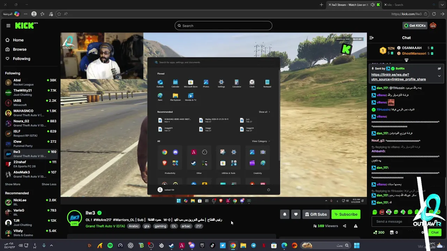The width and height of the screenshot is (447, 251).
Task: Expand the chat leaderboard down arrow
Action: click(x=406, y=60)
